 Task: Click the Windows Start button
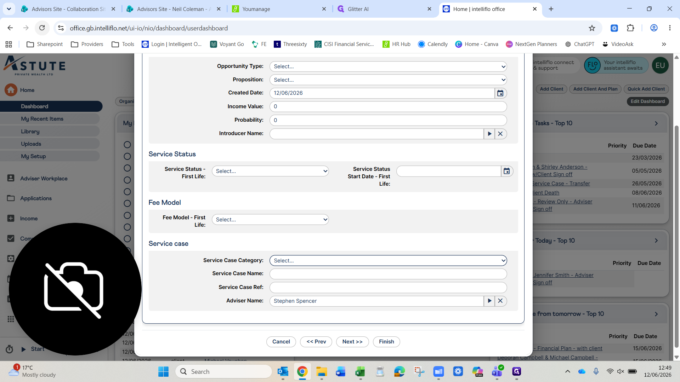pos(163,371)
